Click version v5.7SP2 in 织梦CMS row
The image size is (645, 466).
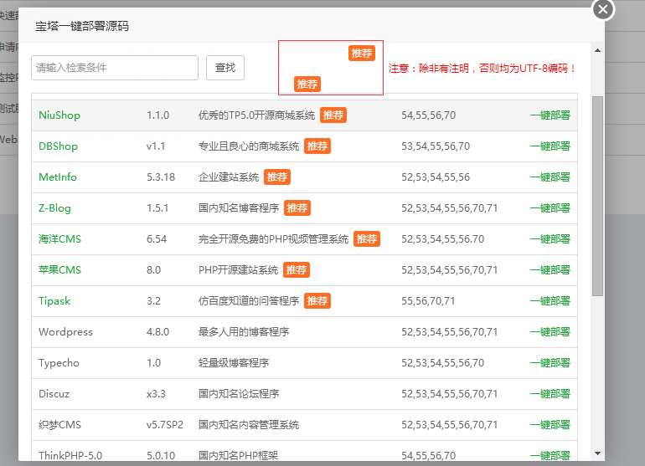(165, 425)
